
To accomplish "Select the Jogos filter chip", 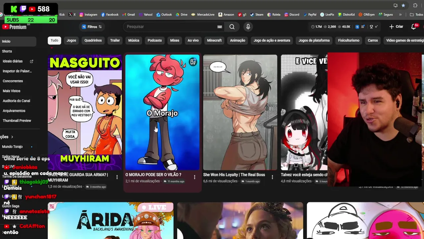I will tap(71, 40).
